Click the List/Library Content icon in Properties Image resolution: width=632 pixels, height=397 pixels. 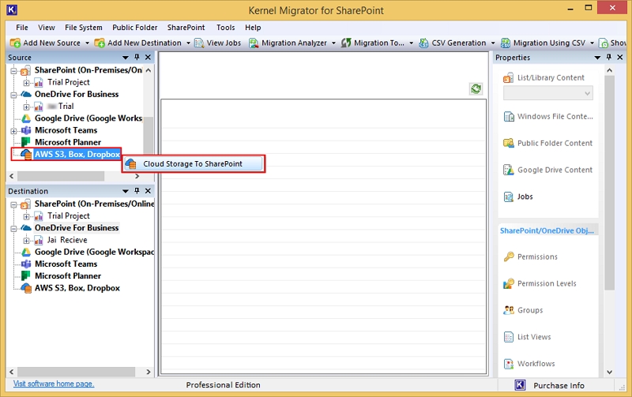click(x=508, y=77)
